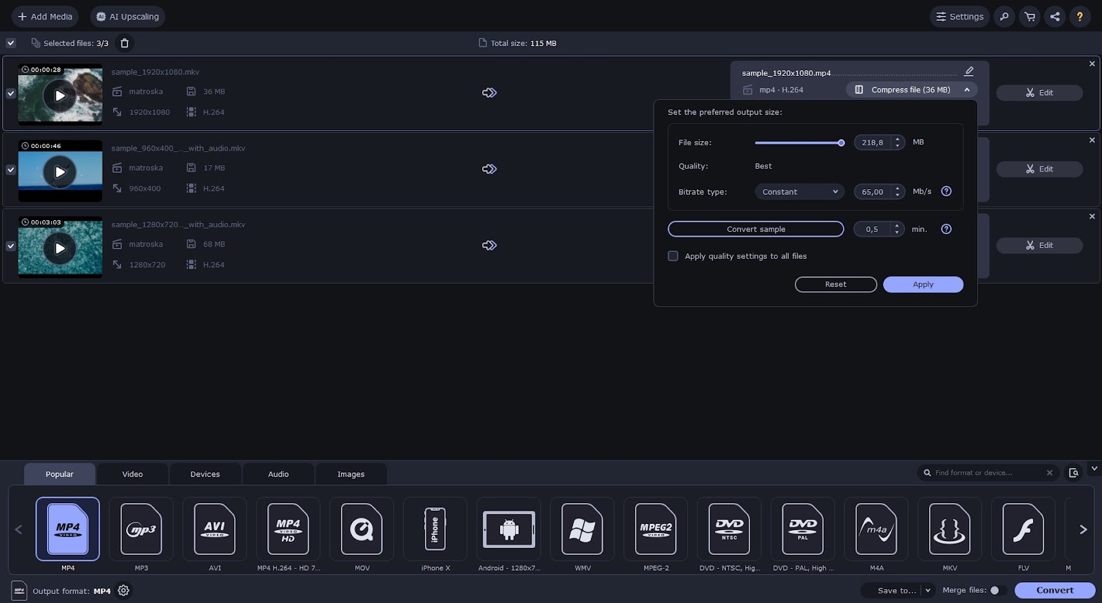Click the Convert sample button
The width and height of the screenshot is (1102, 603).
[756, 229]
